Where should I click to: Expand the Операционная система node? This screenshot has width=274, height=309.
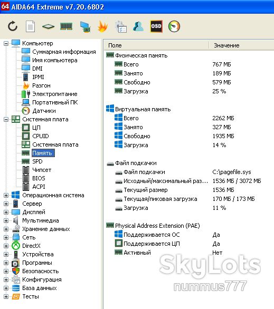tap(6, 195)
